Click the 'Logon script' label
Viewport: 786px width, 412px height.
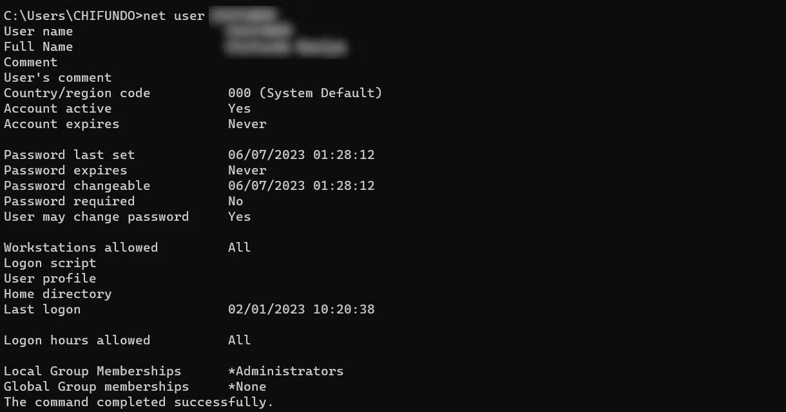[50, 263]
